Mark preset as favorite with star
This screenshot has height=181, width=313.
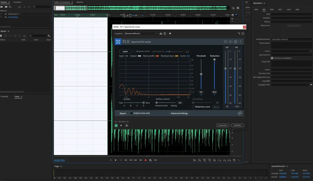[x=170, y=33]
